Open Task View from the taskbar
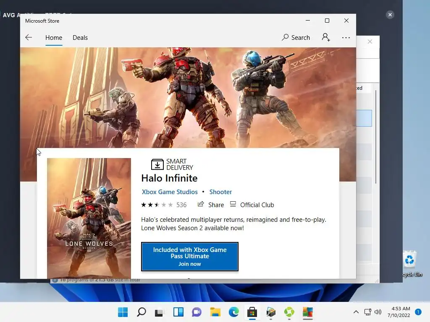This screenshot has width=430, height=322. click(159, 312)
